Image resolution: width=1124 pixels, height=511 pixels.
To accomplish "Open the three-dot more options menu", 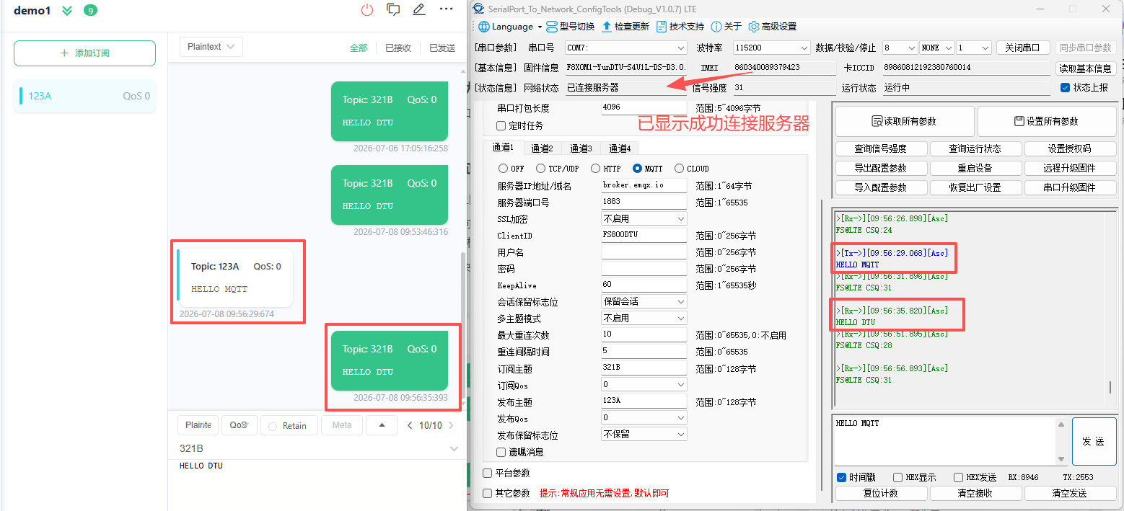I will point(447,9).
